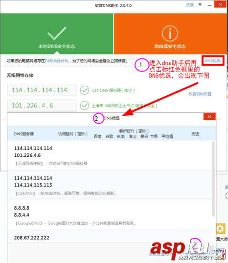This screenshot has width=228, height=263.
Task: Click the checkmark icon in green panel
Action: pyautogui.click(x=57, y=33)
